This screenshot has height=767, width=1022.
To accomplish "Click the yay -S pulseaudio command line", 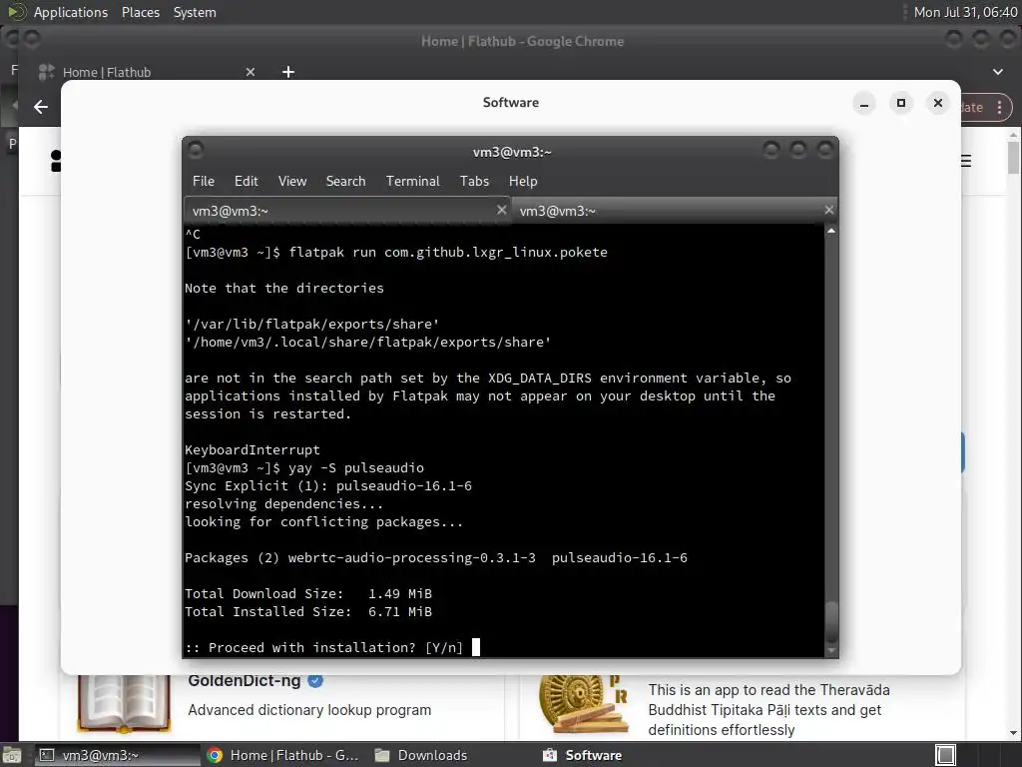I will click(x=304, y=467).
